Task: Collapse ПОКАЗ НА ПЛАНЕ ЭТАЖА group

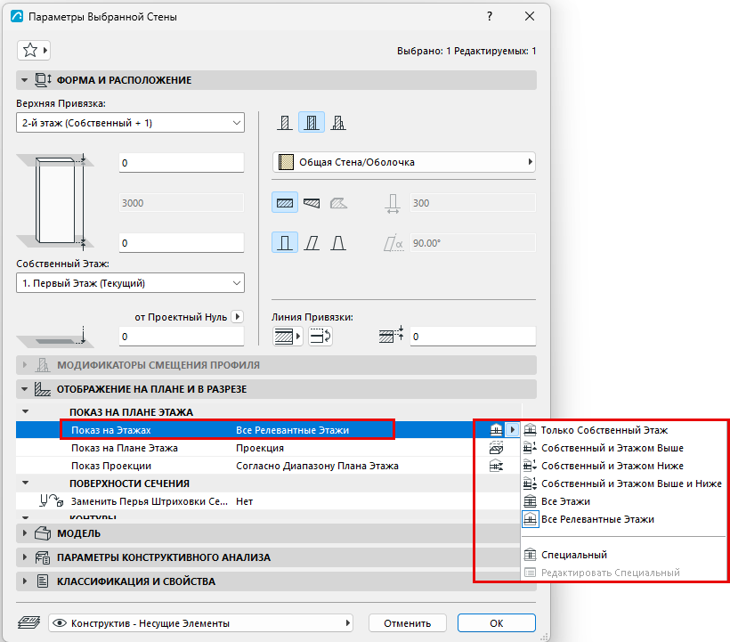Action: pos(26,412)
